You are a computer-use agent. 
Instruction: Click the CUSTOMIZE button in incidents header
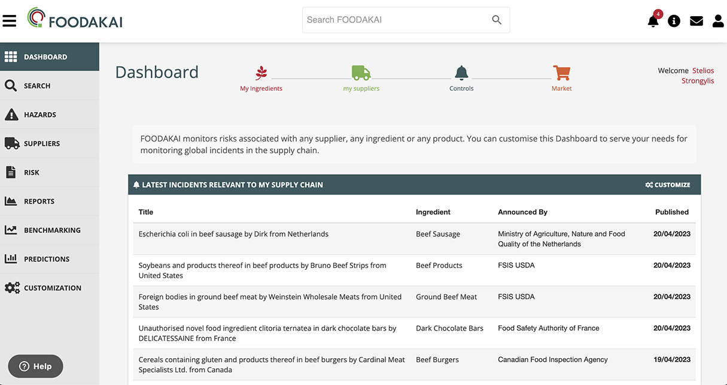coord(668,185)
